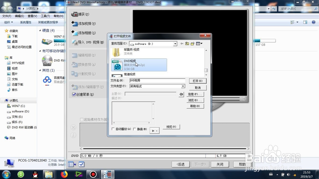Open the Baidu Netdisk (百度网盘) icon
Screen dimensions: 319x179
(x=47, y=80)
